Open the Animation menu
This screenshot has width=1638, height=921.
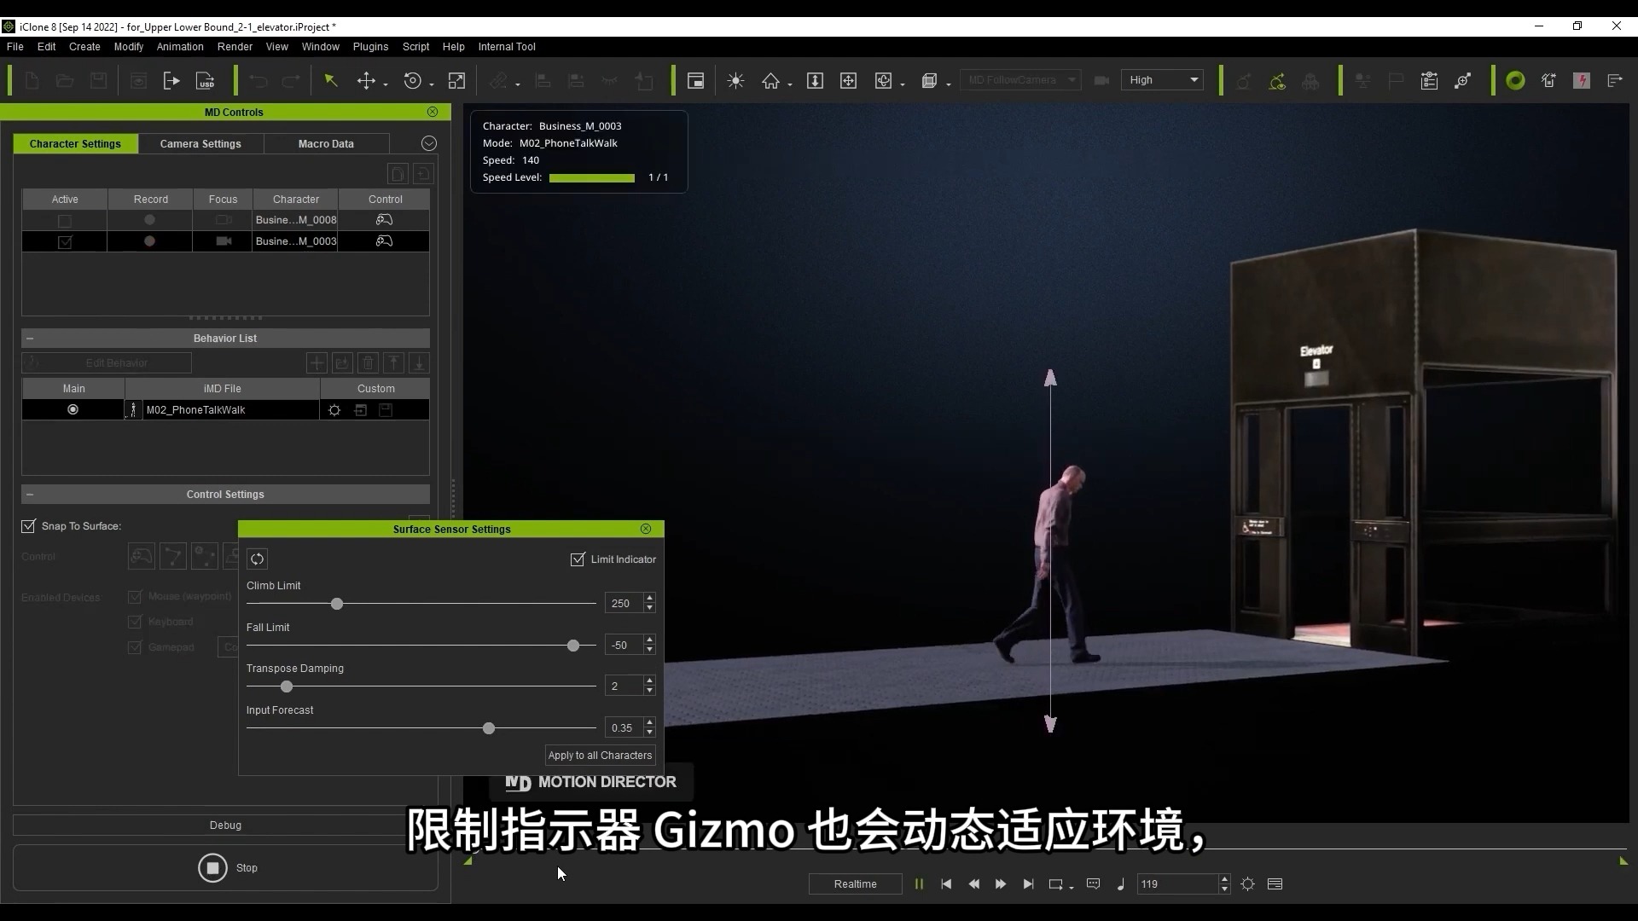click(180, 47)
